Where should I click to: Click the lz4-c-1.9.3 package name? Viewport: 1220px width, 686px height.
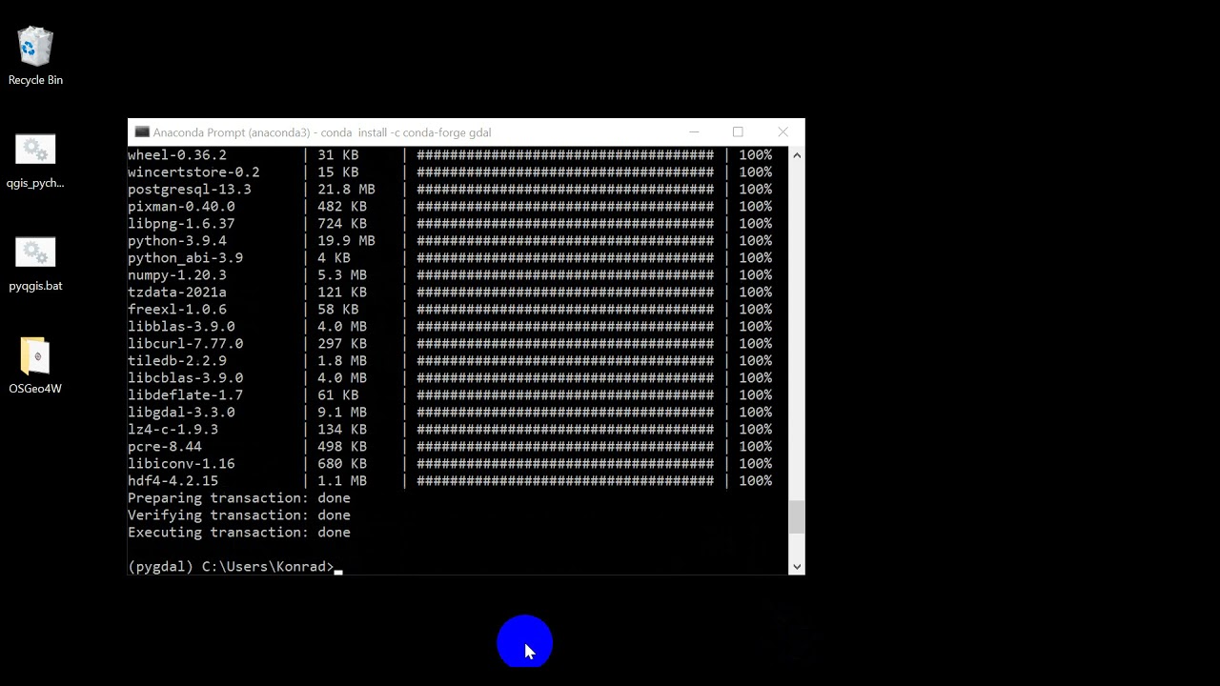173,430
